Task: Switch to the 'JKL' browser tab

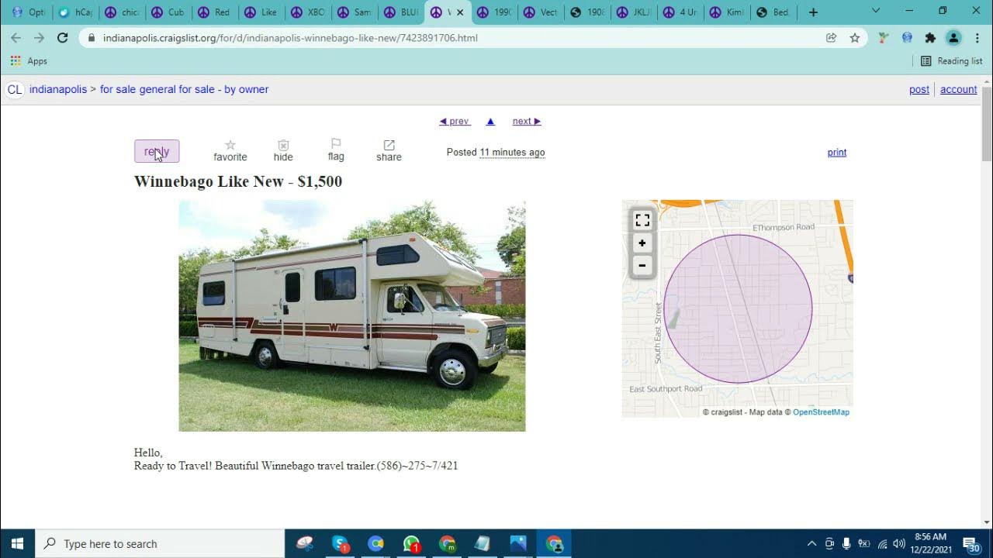Action: (634, 12)
